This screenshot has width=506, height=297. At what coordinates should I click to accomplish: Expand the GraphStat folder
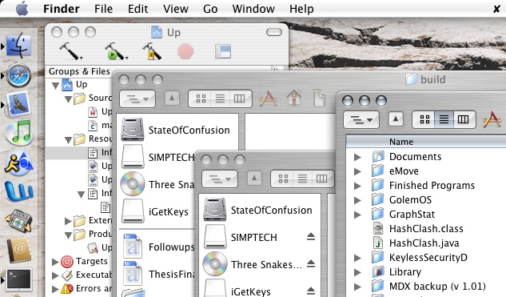pos(357,215)
